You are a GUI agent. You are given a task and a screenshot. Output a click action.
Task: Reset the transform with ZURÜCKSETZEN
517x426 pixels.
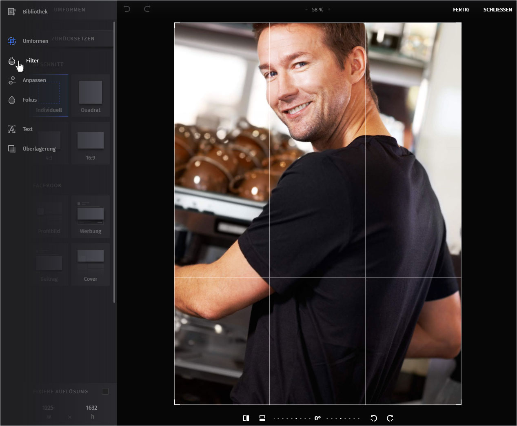pyautogui.click(x=73, y=38)
